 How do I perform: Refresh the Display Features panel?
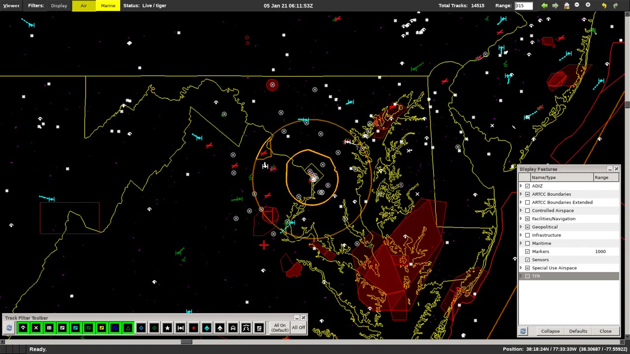[523, 331]
